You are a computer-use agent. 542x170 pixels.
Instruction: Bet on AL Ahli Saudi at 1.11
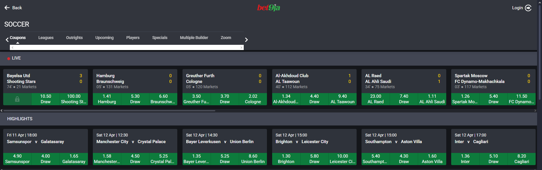click(432, 99)
